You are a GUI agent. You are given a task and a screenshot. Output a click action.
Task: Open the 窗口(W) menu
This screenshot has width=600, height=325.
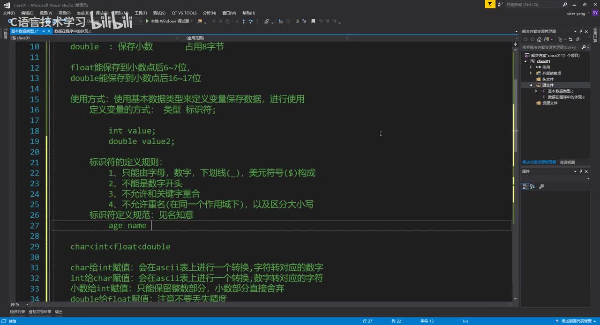[229, 13]
